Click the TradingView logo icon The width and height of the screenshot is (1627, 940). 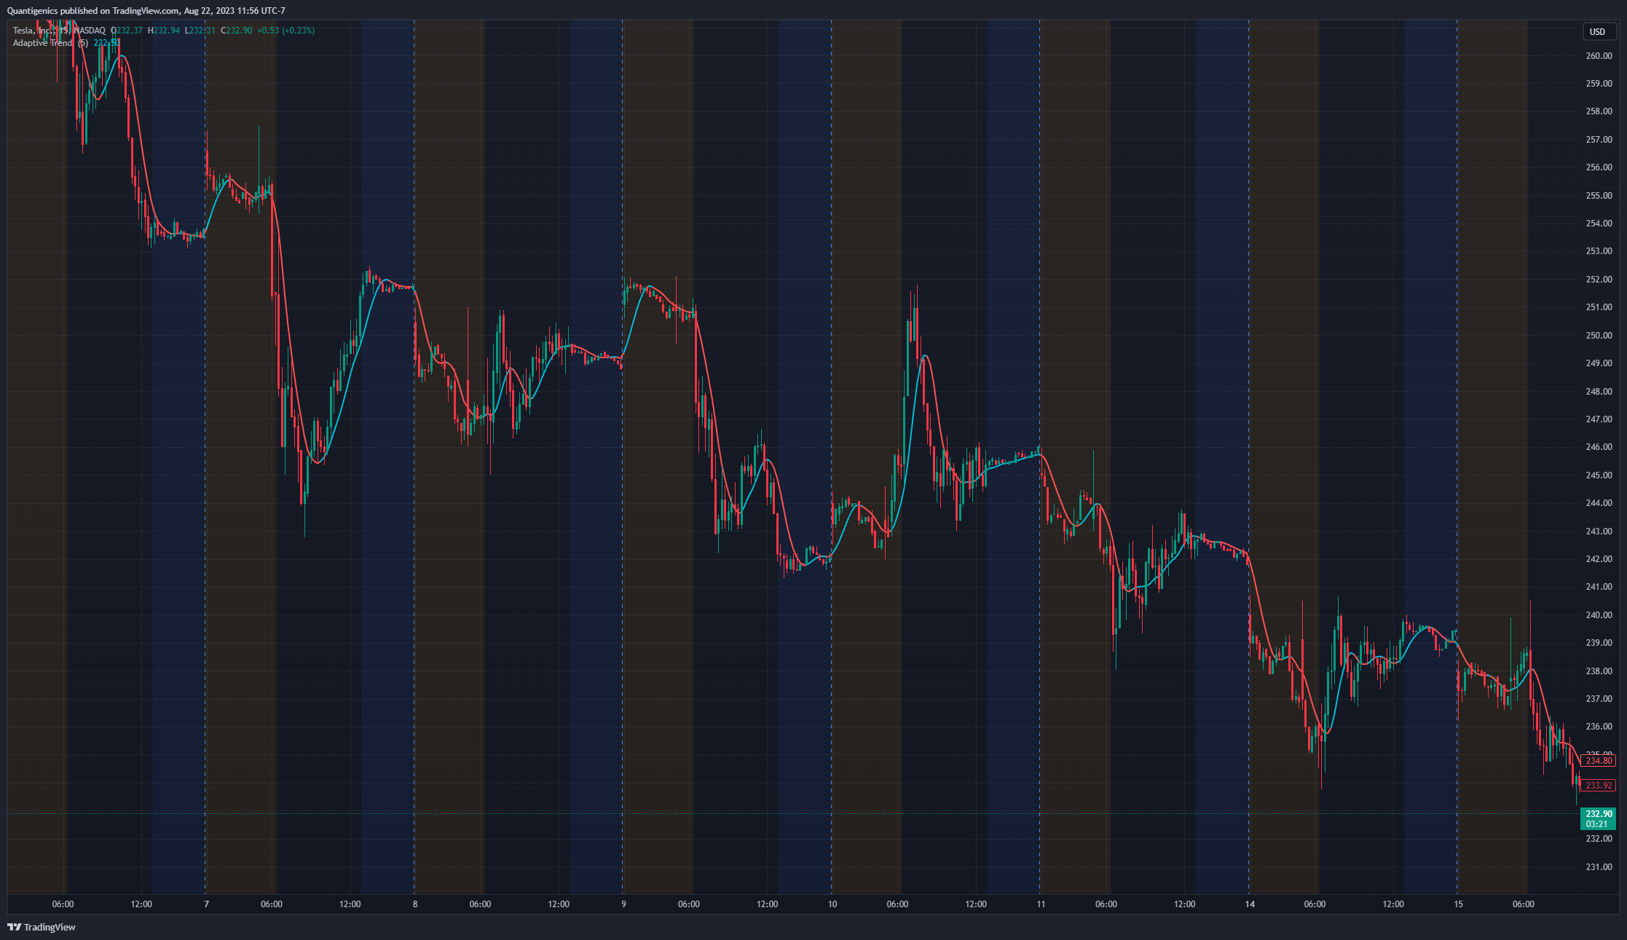pyautogui.click(x=14, y=927)
